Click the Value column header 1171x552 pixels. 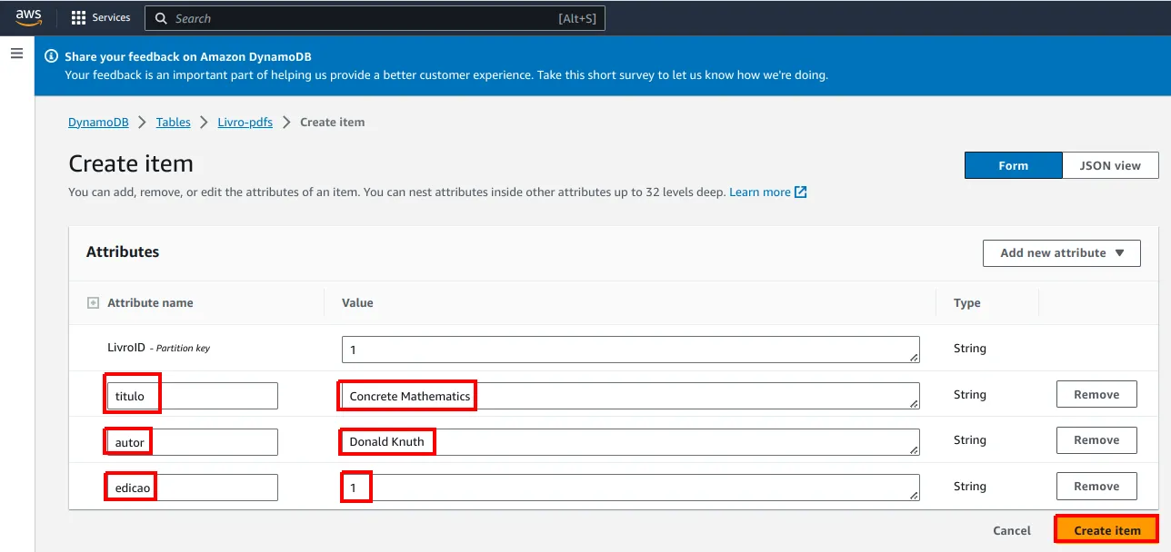(x=357, y=303)
